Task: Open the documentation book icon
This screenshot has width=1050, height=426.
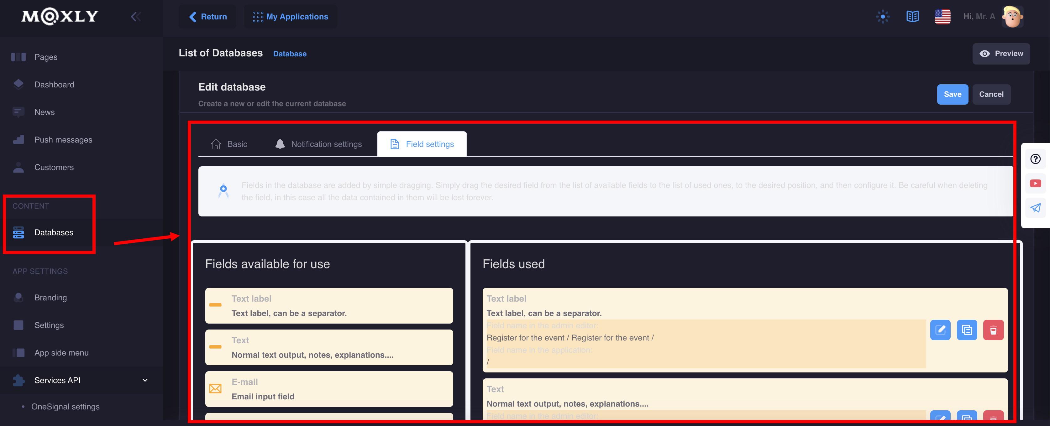Action: tap(913, 17)
